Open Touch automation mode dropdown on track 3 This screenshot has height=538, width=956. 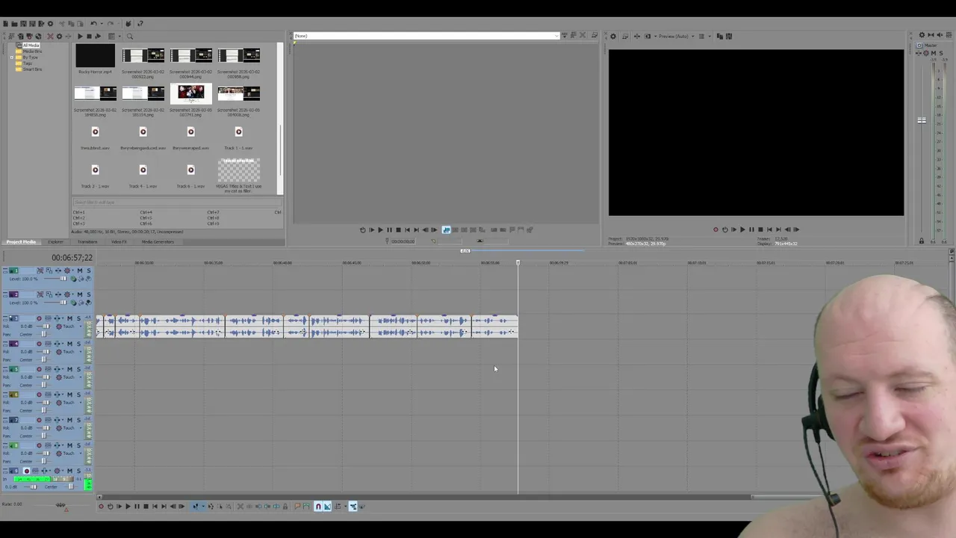[81, 327]
